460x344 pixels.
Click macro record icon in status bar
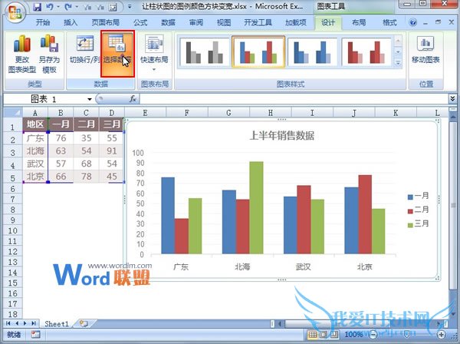point(35,334)
